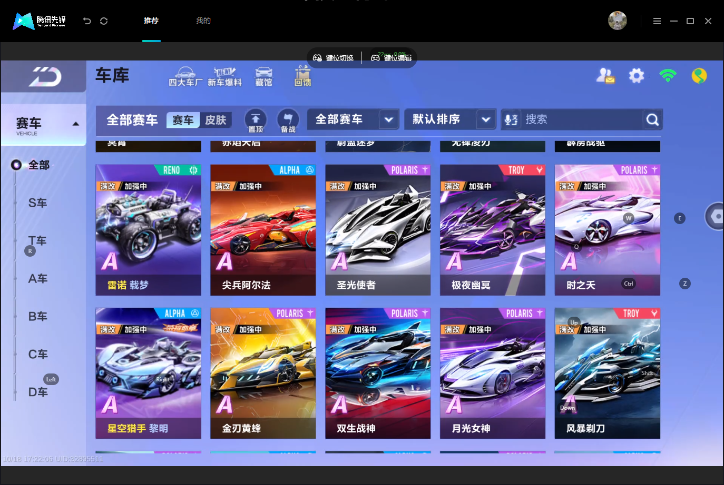Select the 月光女神 car card
The image size is (724, 485).
tap(493, 373)
